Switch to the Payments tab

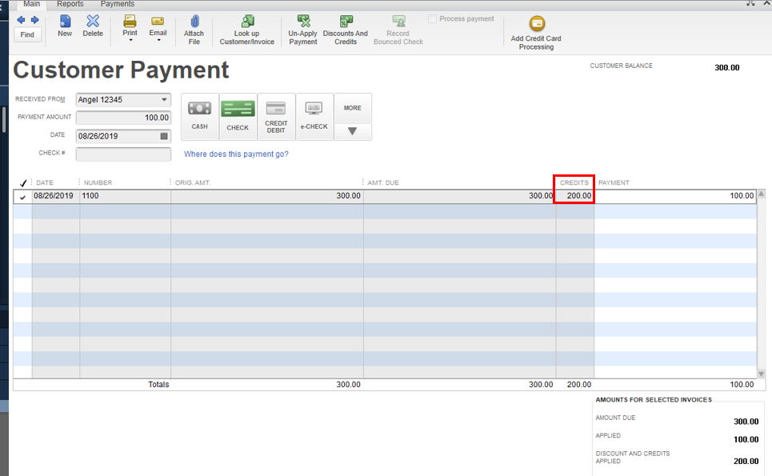tap(117, 4)
